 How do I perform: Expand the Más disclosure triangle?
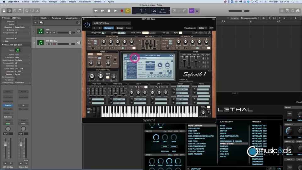4,41
